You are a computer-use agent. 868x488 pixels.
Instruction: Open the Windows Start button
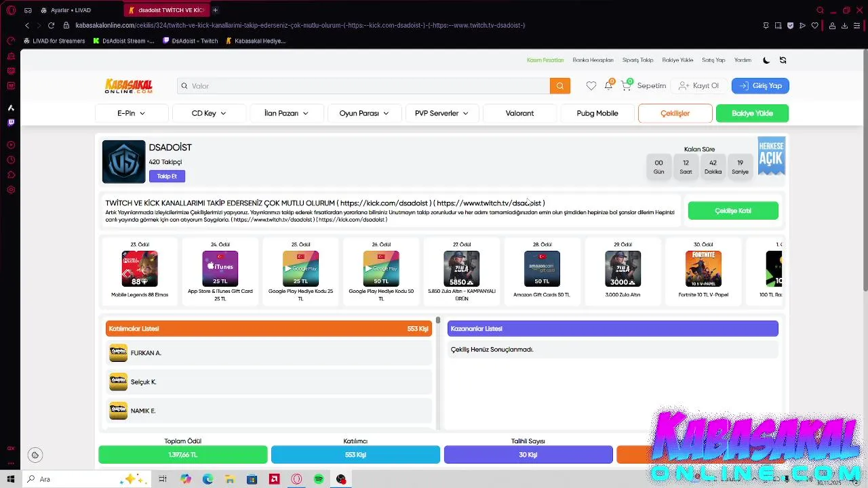(x=11, y=479)
